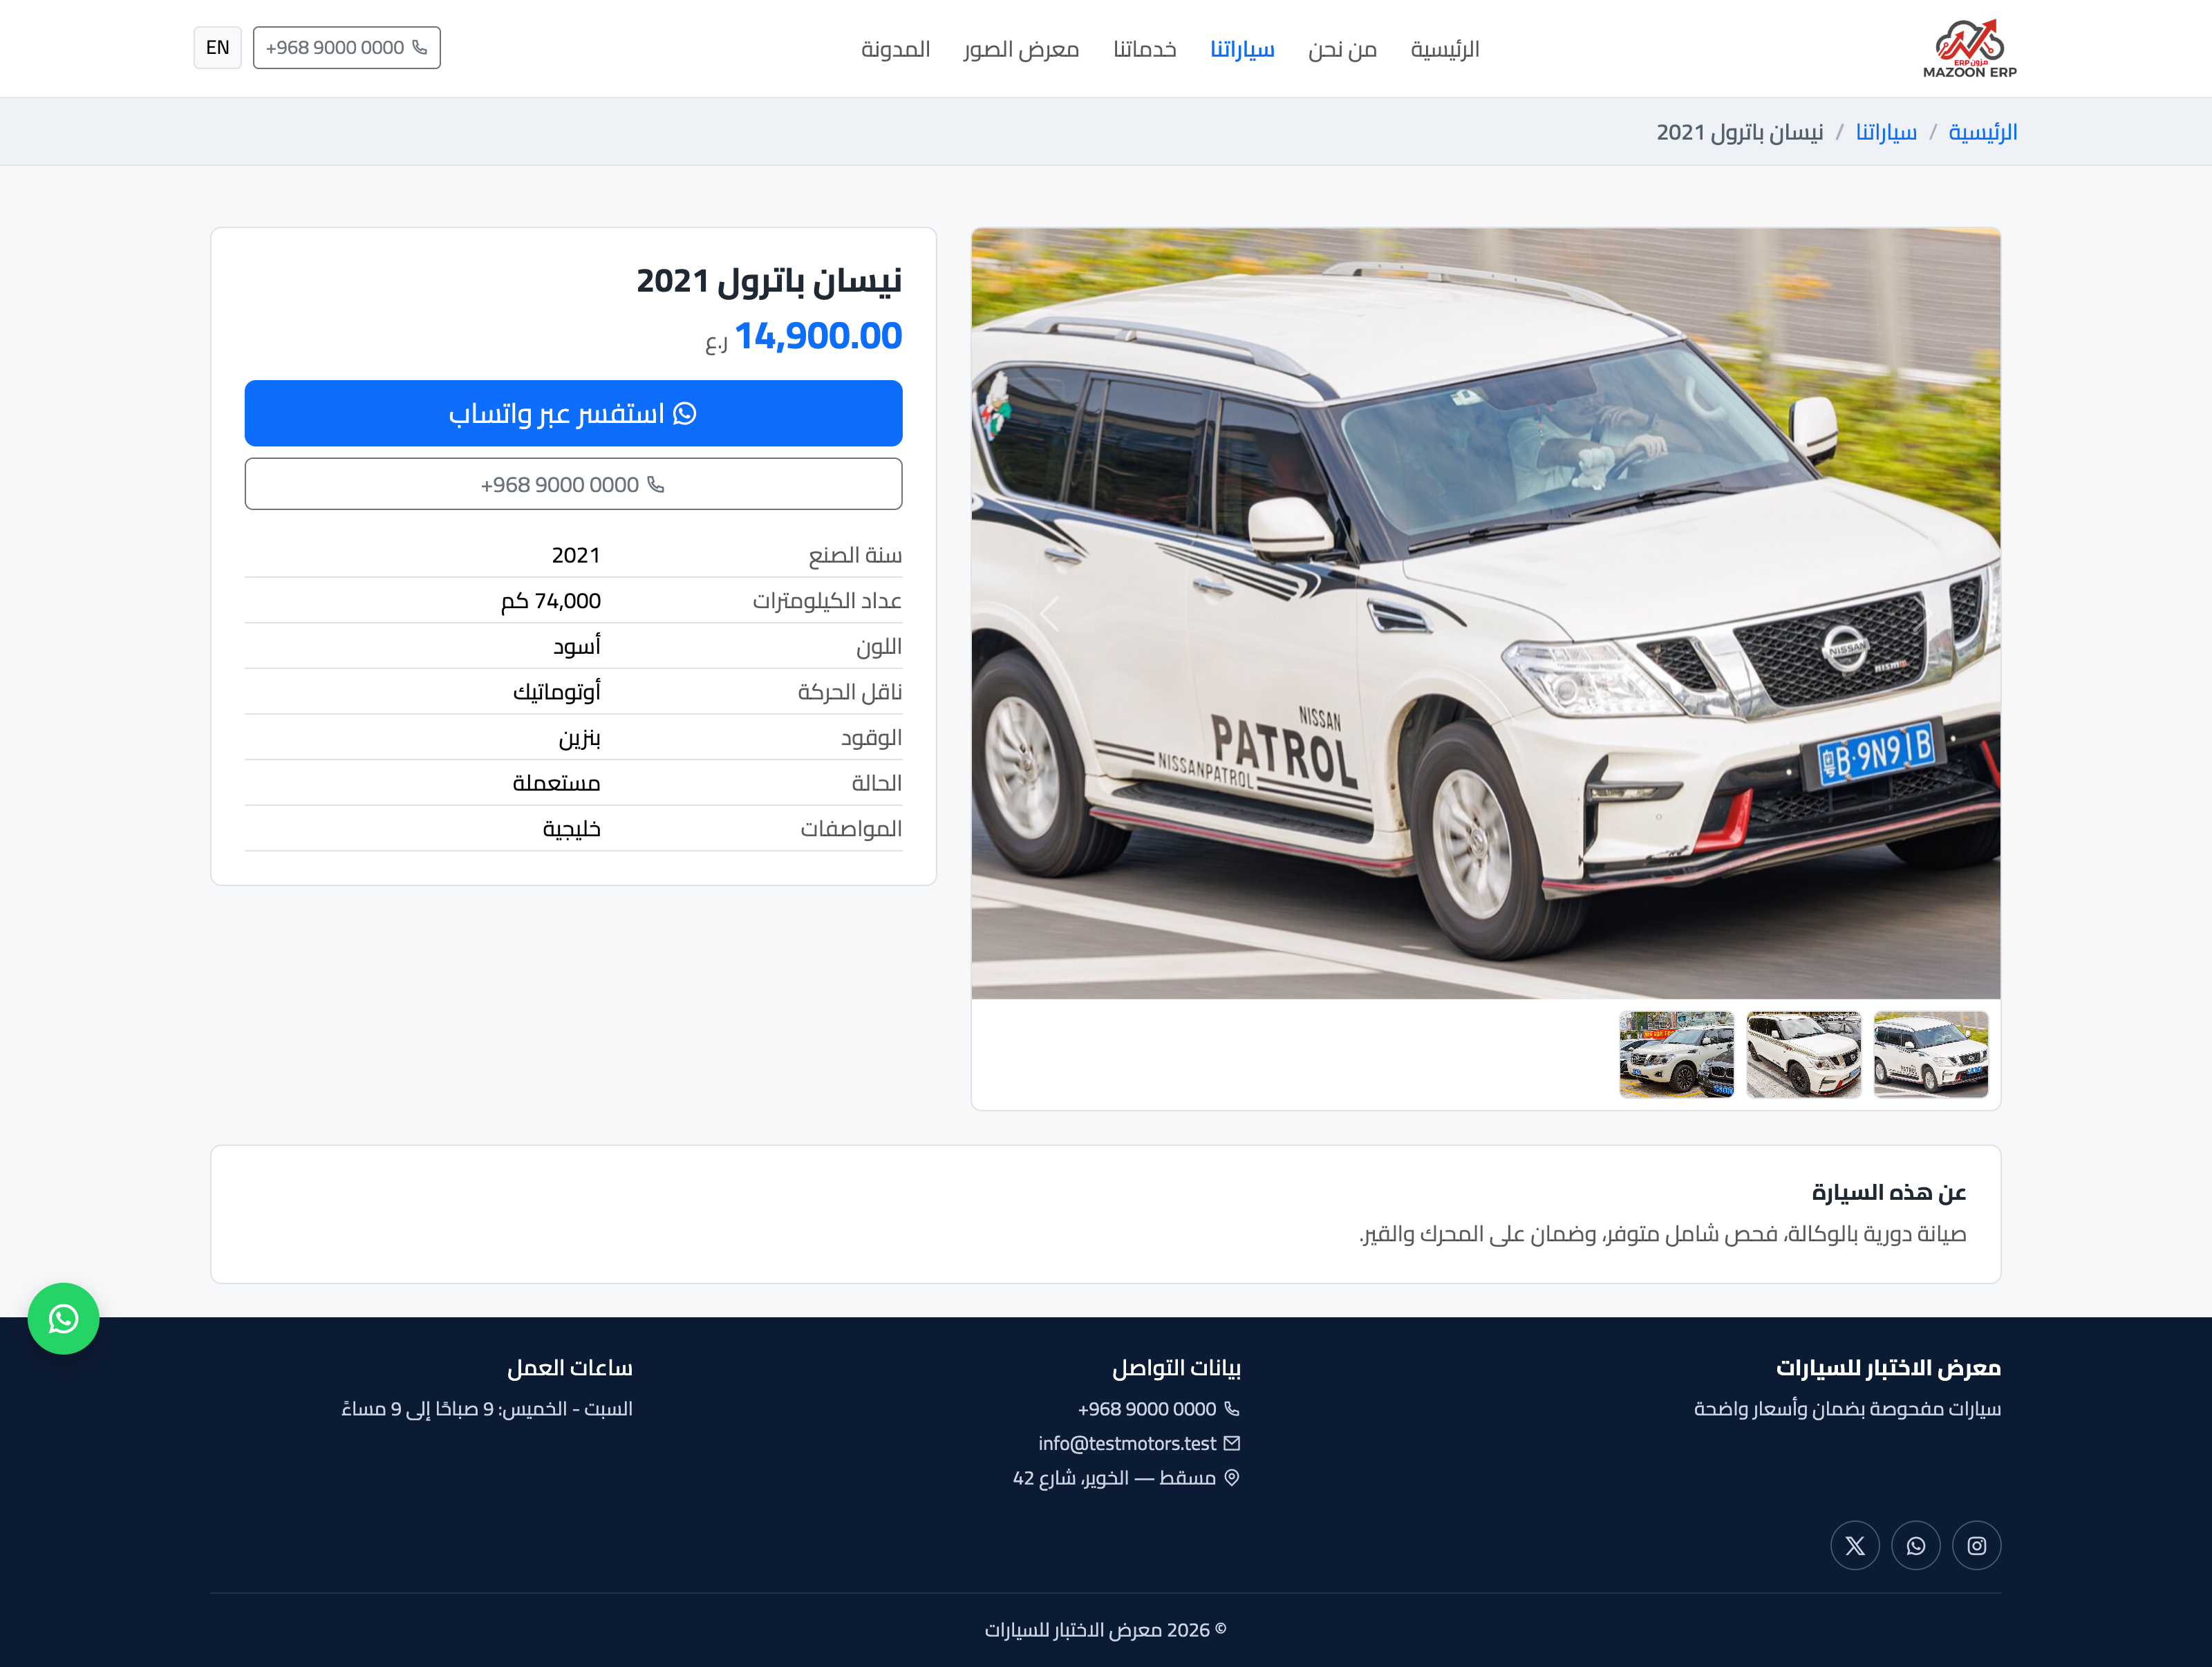The image size is (2212, 1667).
Task: Open معرض الصور navigation item
Action: [x=1021, y=49]
